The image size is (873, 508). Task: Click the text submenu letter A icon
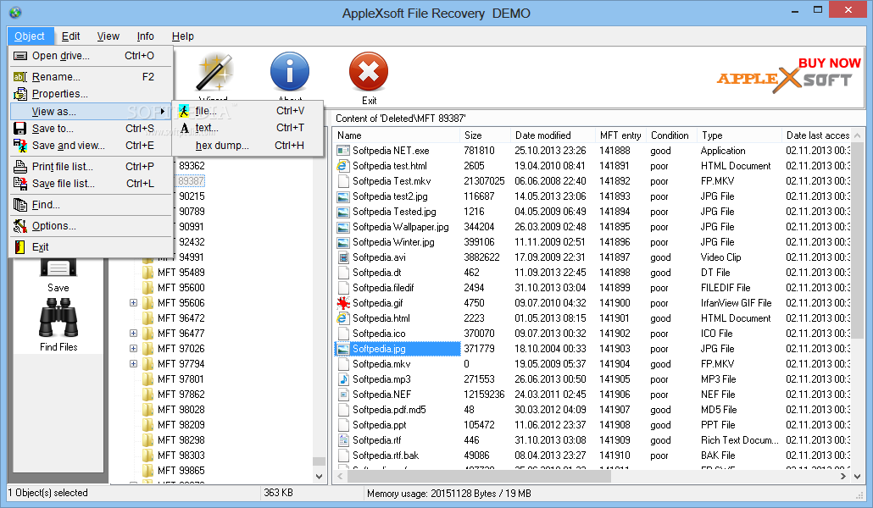tap(184, 128)
